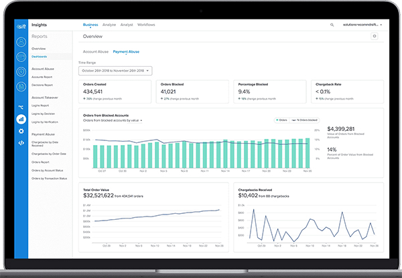Click the Sift logo
The height and width of the screenshot is (278, 402).
21,26
